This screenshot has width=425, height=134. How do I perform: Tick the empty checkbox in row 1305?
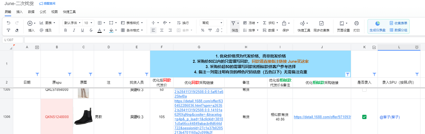point(364,90)
